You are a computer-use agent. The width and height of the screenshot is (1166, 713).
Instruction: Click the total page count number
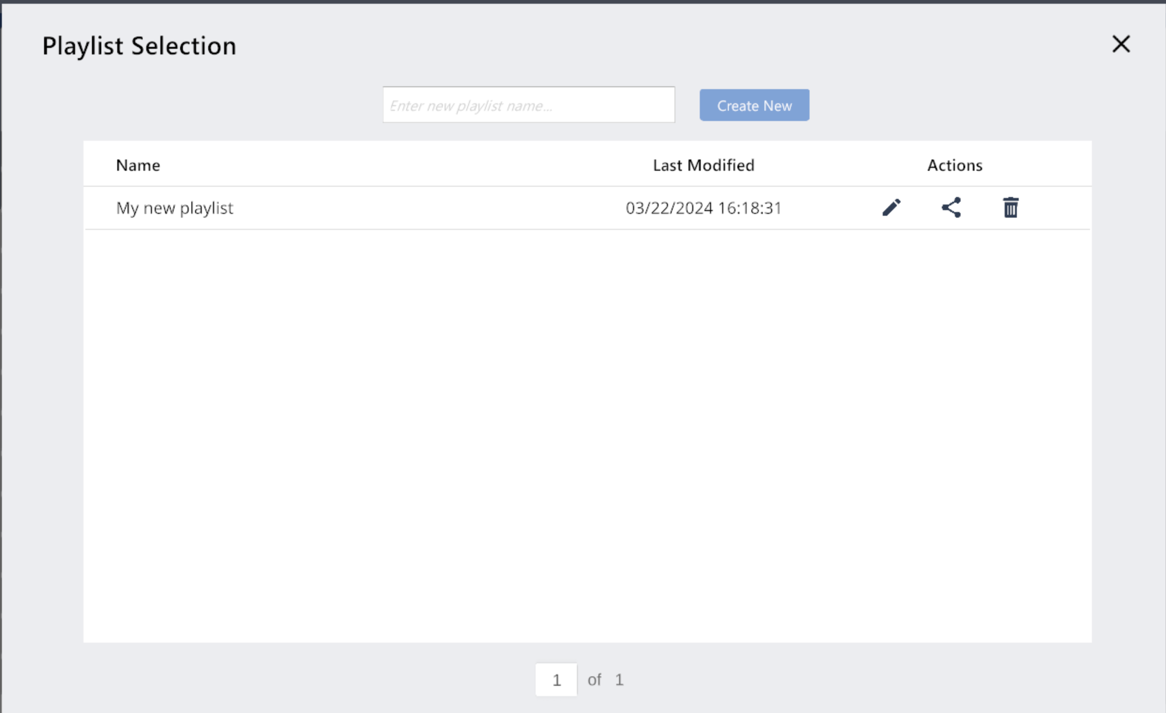(620, 680)
